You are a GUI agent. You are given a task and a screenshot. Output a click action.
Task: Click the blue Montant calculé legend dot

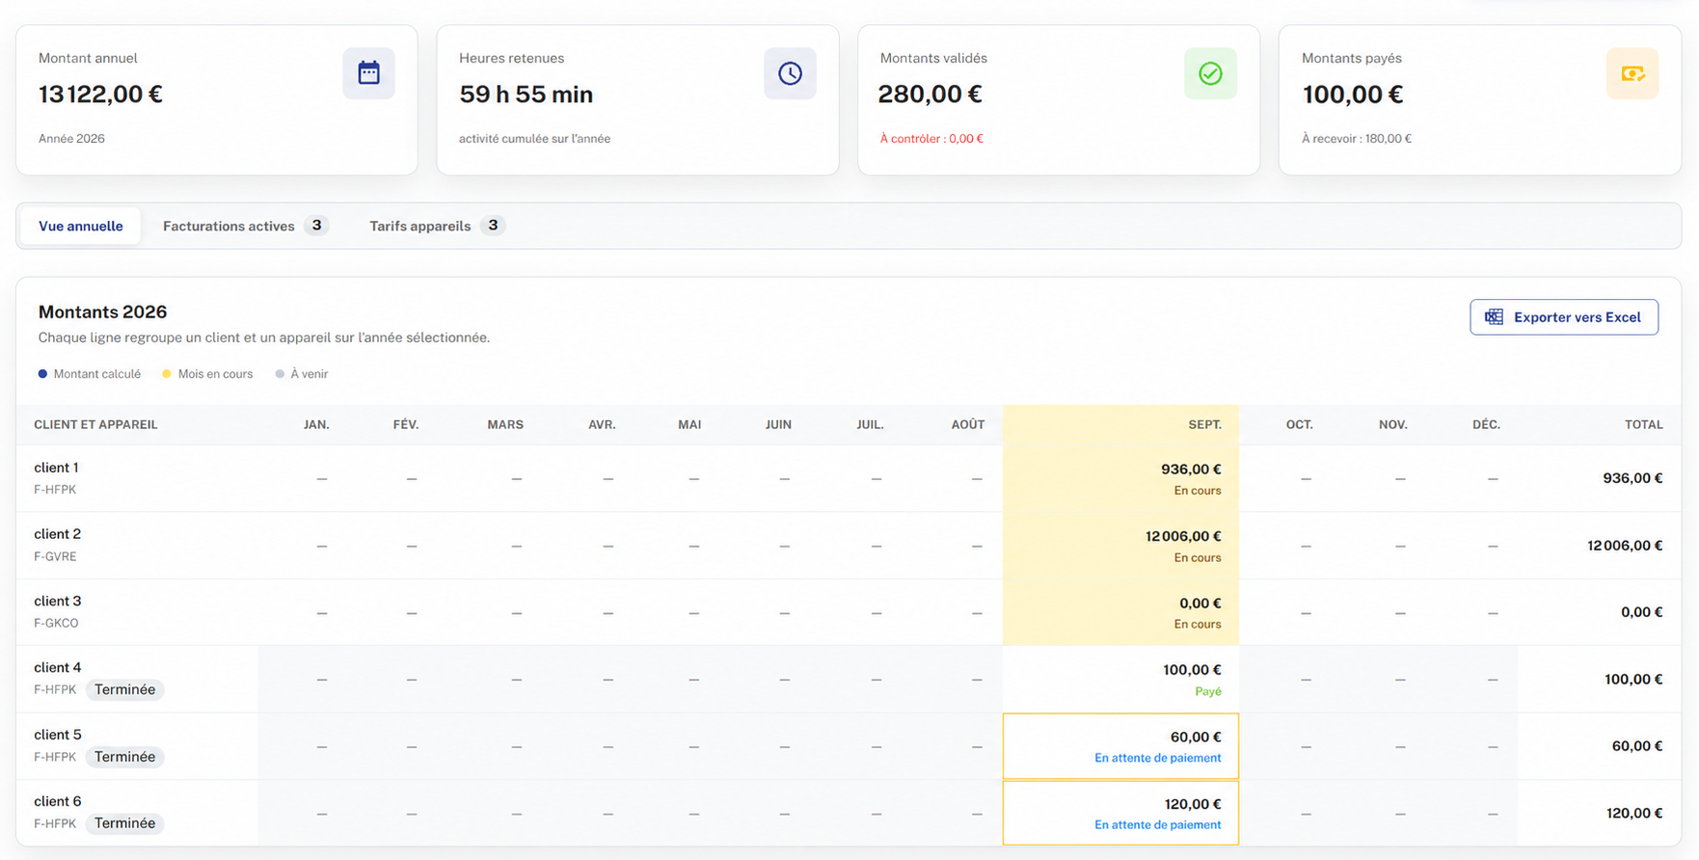(x=42, y=374)
